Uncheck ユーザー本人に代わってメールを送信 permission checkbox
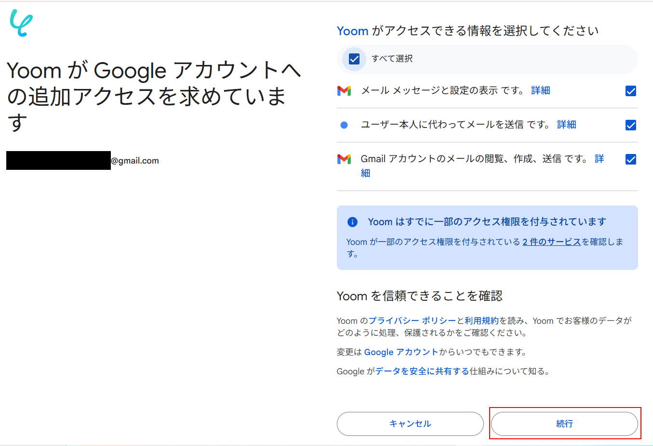653x446 pixels. click(630, 125)
